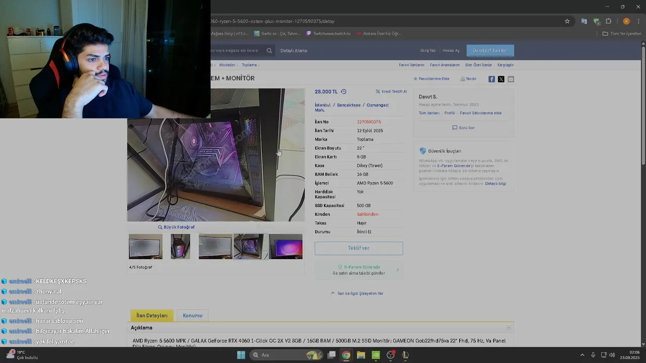Click Kredi Teklifi Al link

coord(391,92)
